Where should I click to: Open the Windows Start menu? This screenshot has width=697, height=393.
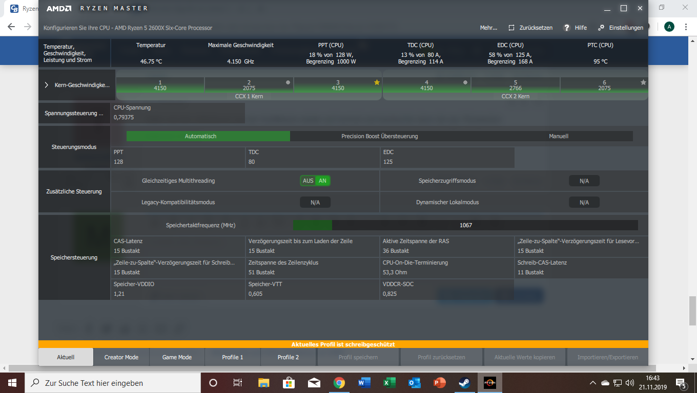(12, 383)
